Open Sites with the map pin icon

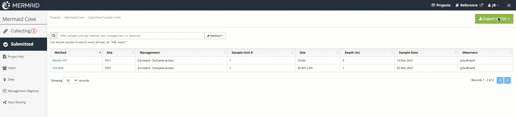pyautogui.click(x=9, y=79)
